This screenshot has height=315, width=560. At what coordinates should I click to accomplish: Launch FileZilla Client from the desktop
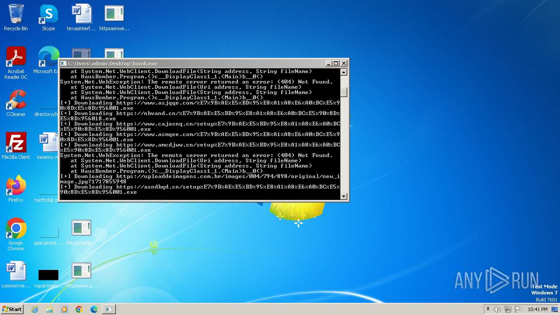point(16,146)
